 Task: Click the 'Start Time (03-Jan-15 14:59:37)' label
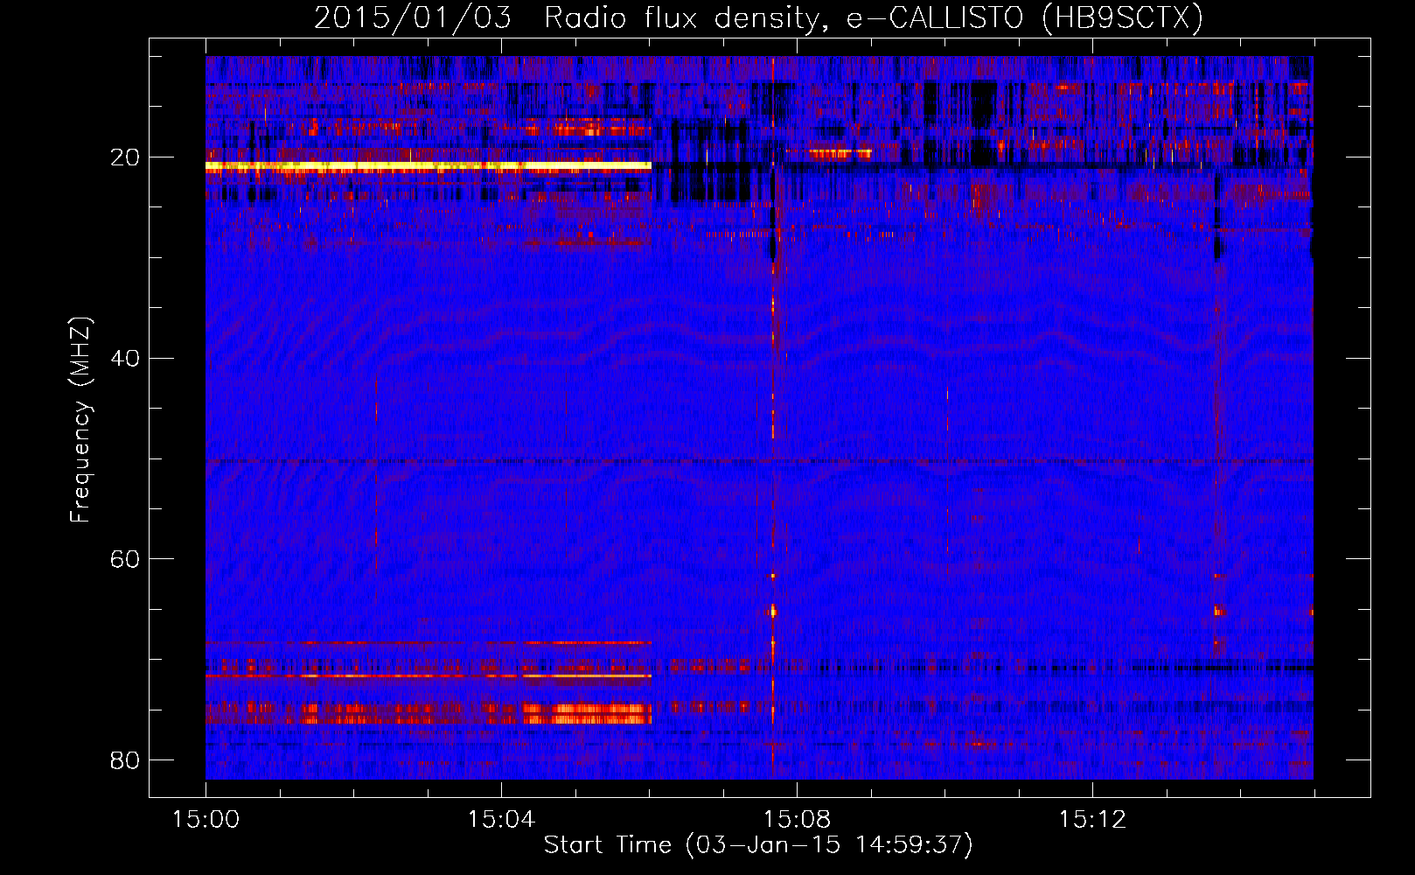pos(758,844)
